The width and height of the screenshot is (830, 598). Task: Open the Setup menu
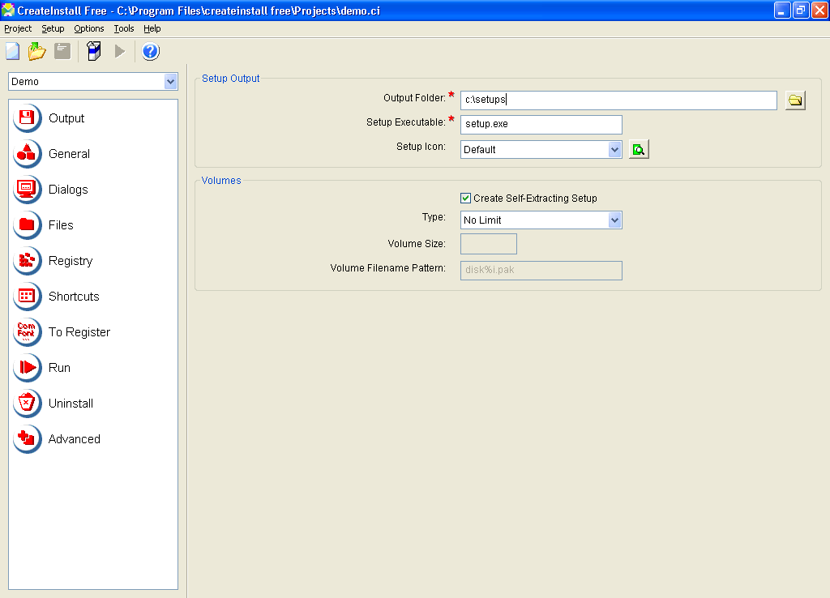(53, 28)
